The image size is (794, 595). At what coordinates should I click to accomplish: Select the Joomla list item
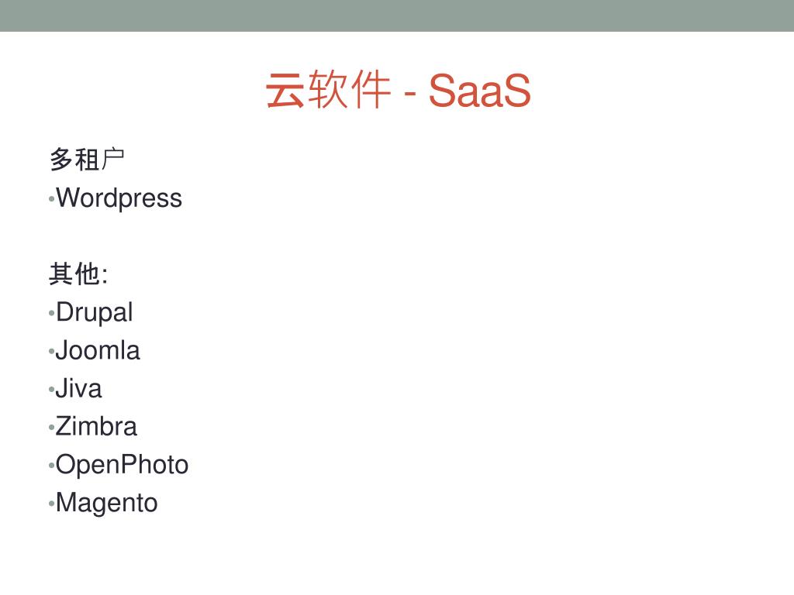pyautogui.click(x=98, y=350)
